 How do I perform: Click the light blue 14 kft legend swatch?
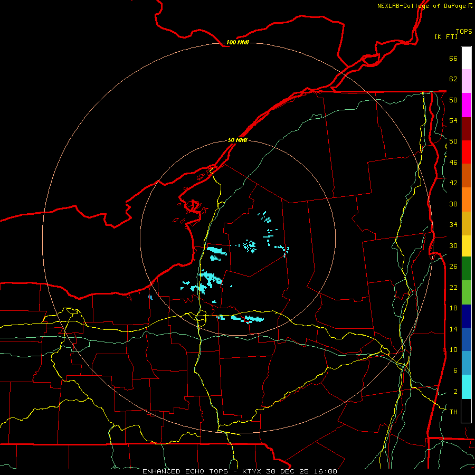pyautogui.click(x=466, y=363)
